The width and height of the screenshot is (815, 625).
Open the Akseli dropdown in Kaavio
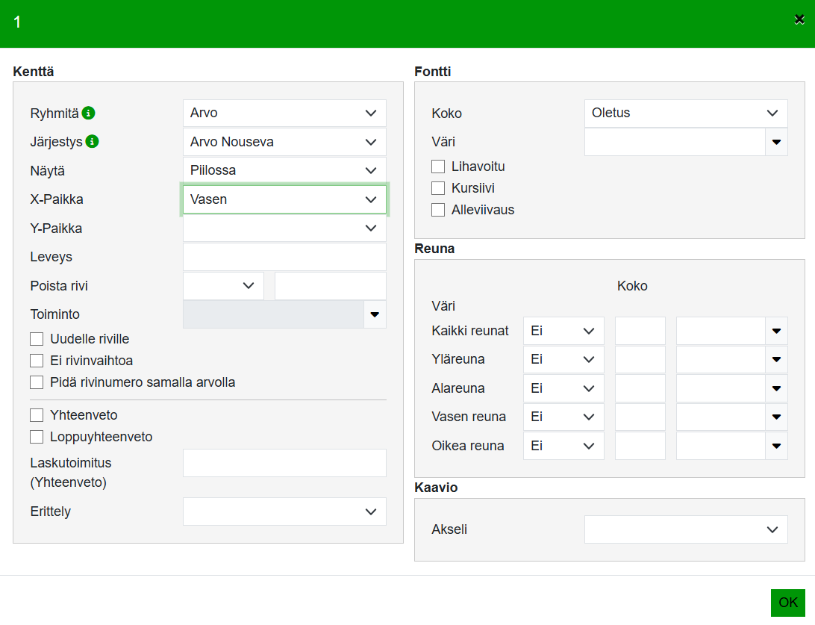tap(685, 529)
